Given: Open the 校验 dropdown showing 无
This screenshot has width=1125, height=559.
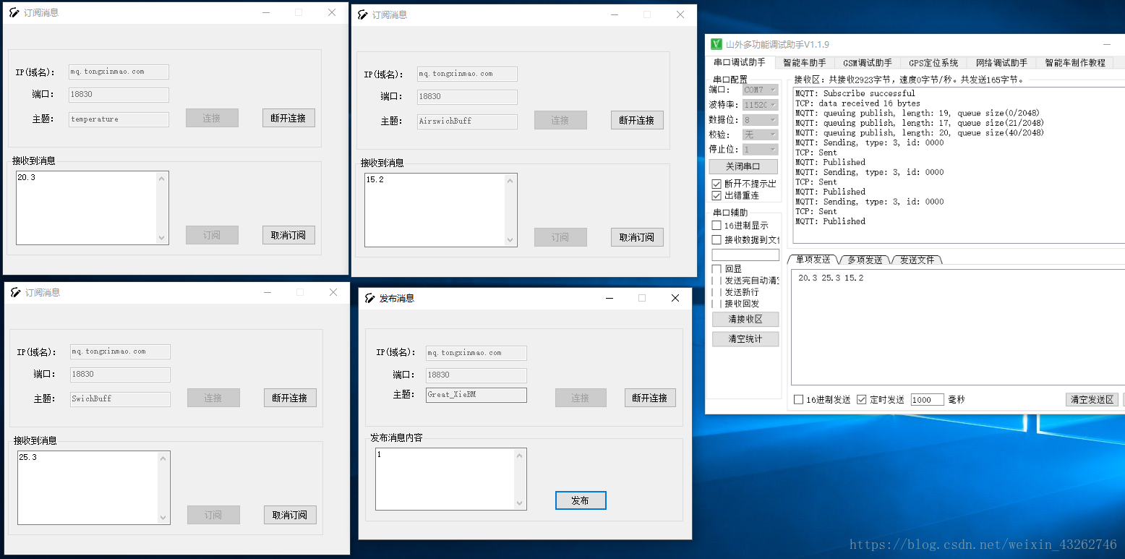Looking at the screenshot, I should point(761,135).
